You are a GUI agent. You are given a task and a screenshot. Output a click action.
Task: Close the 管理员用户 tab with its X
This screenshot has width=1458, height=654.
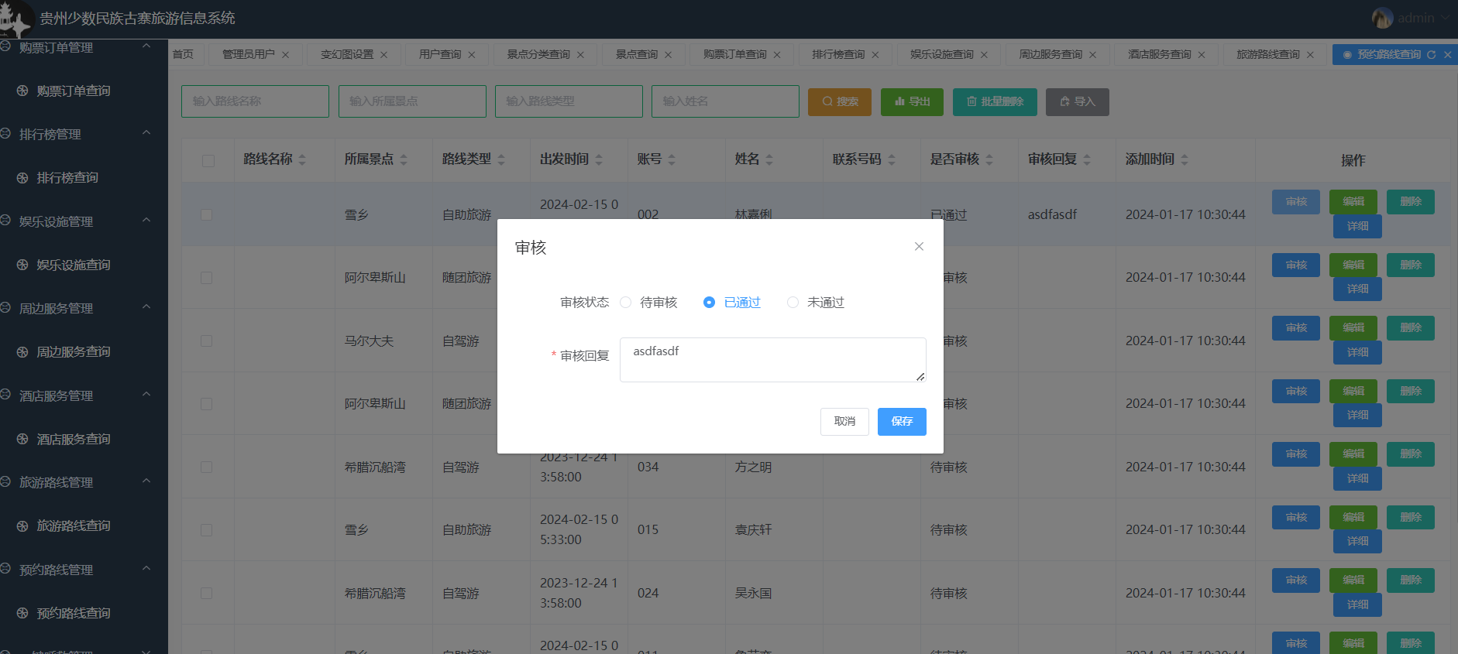(286, 55)
